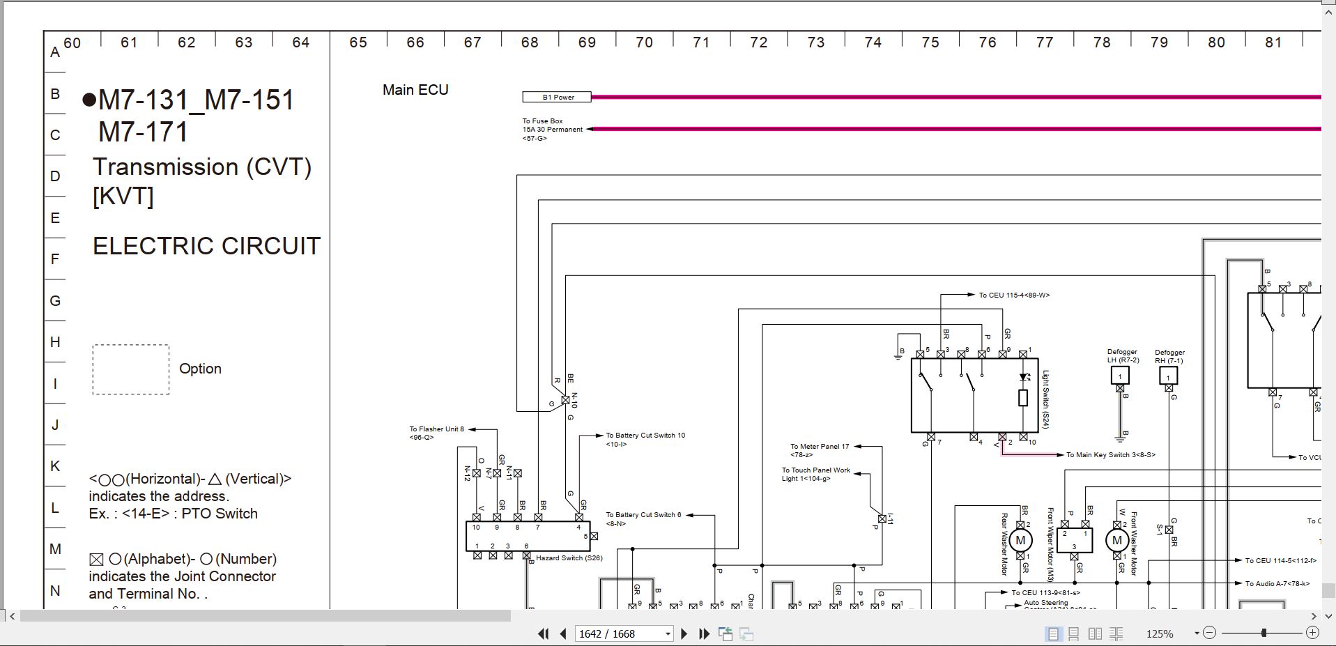Click To Fuse Box 15A 30 Permanent text

pyautogui.click(x=553, y=130)
